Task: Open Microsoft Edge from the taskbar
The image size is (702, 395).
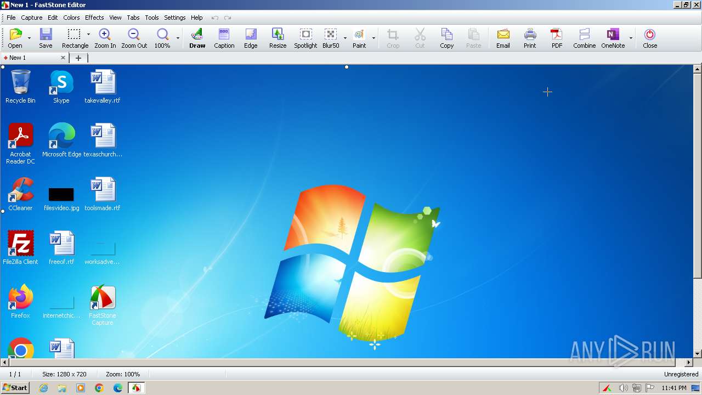Action: 118,388
